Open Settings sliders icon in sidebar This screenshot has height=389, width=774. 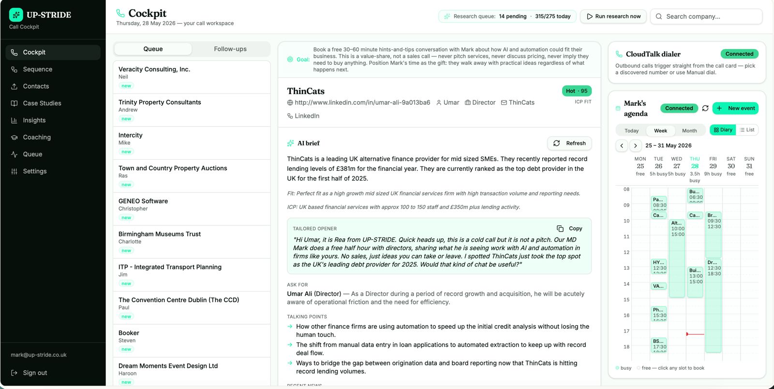coord(14,171)
